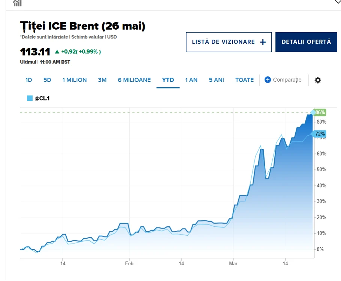This screenshot has height=281, width=341.
Task: Click the 86% green chart marker
Action: pyautogui.click(x=320, y=112)
